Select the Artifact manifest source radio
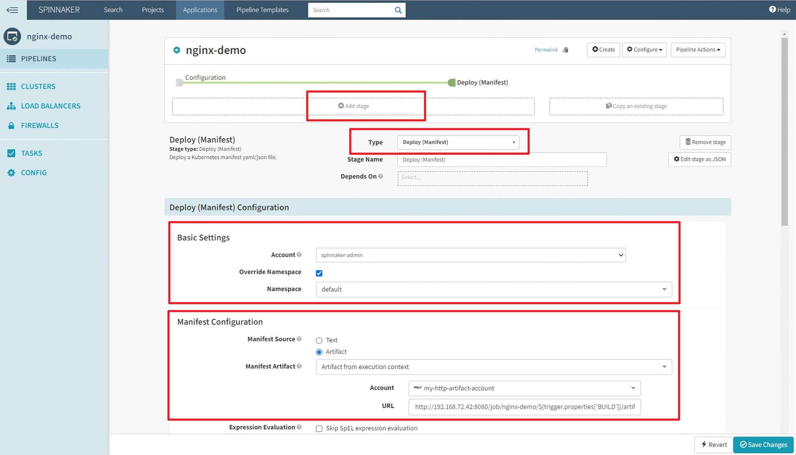The width and height of the screenshot is (796, 455). click(319, 352)
